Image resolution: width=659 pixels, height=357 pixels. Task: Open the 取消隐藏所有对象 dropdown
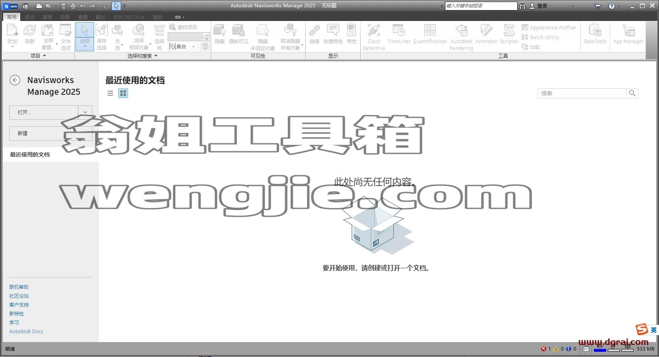pos(302,45)
